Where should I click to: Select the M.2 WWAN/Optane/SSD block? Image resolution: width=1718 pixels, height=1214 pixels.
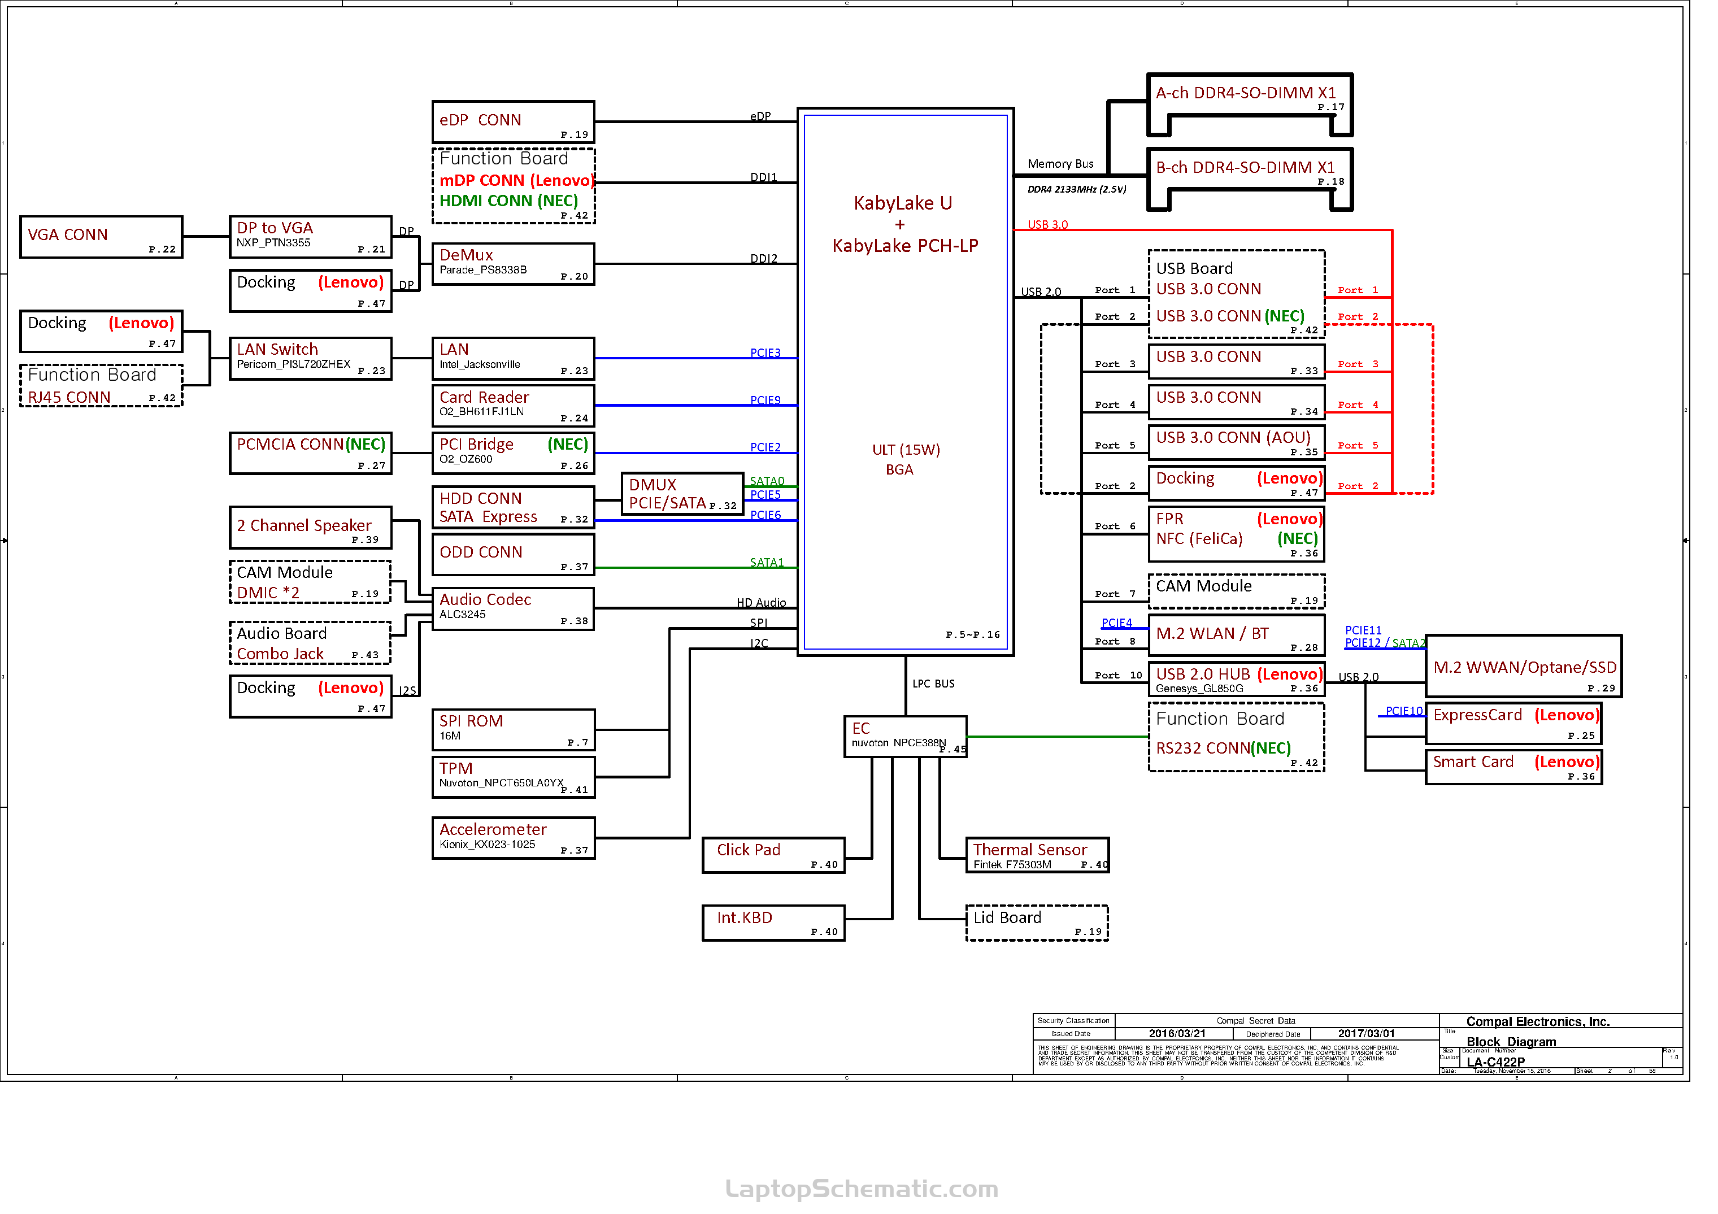point(1524,667)
